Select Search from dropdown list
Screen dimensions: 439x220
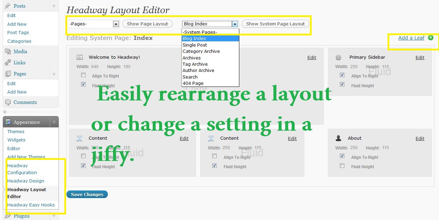point(210,77)
